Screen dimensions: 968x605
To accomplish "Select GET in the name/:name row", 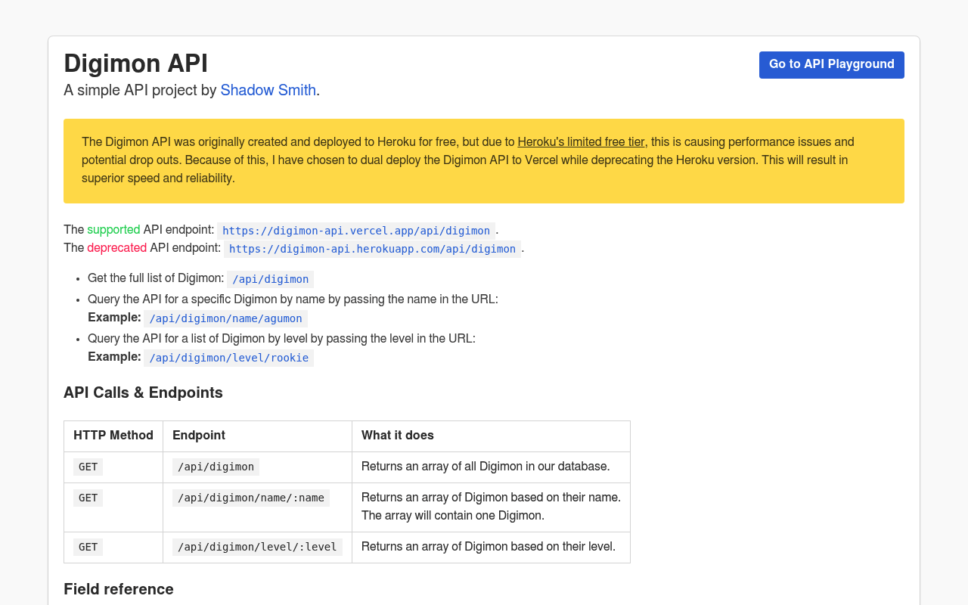I will pyautogui.click(x=88, y=498).
